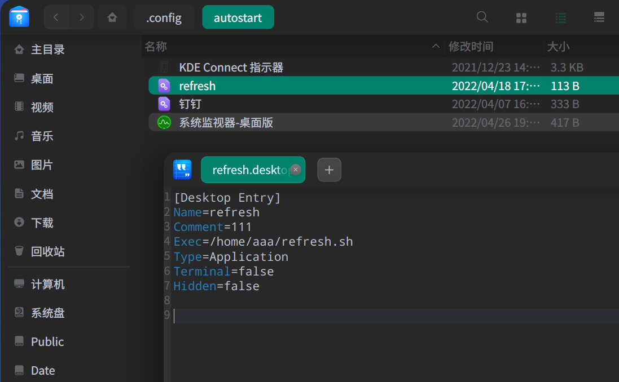This screenshot has height=382, width=619.
Task: Open 回收站 in the sidebar
Action: (x=47, y=251)
